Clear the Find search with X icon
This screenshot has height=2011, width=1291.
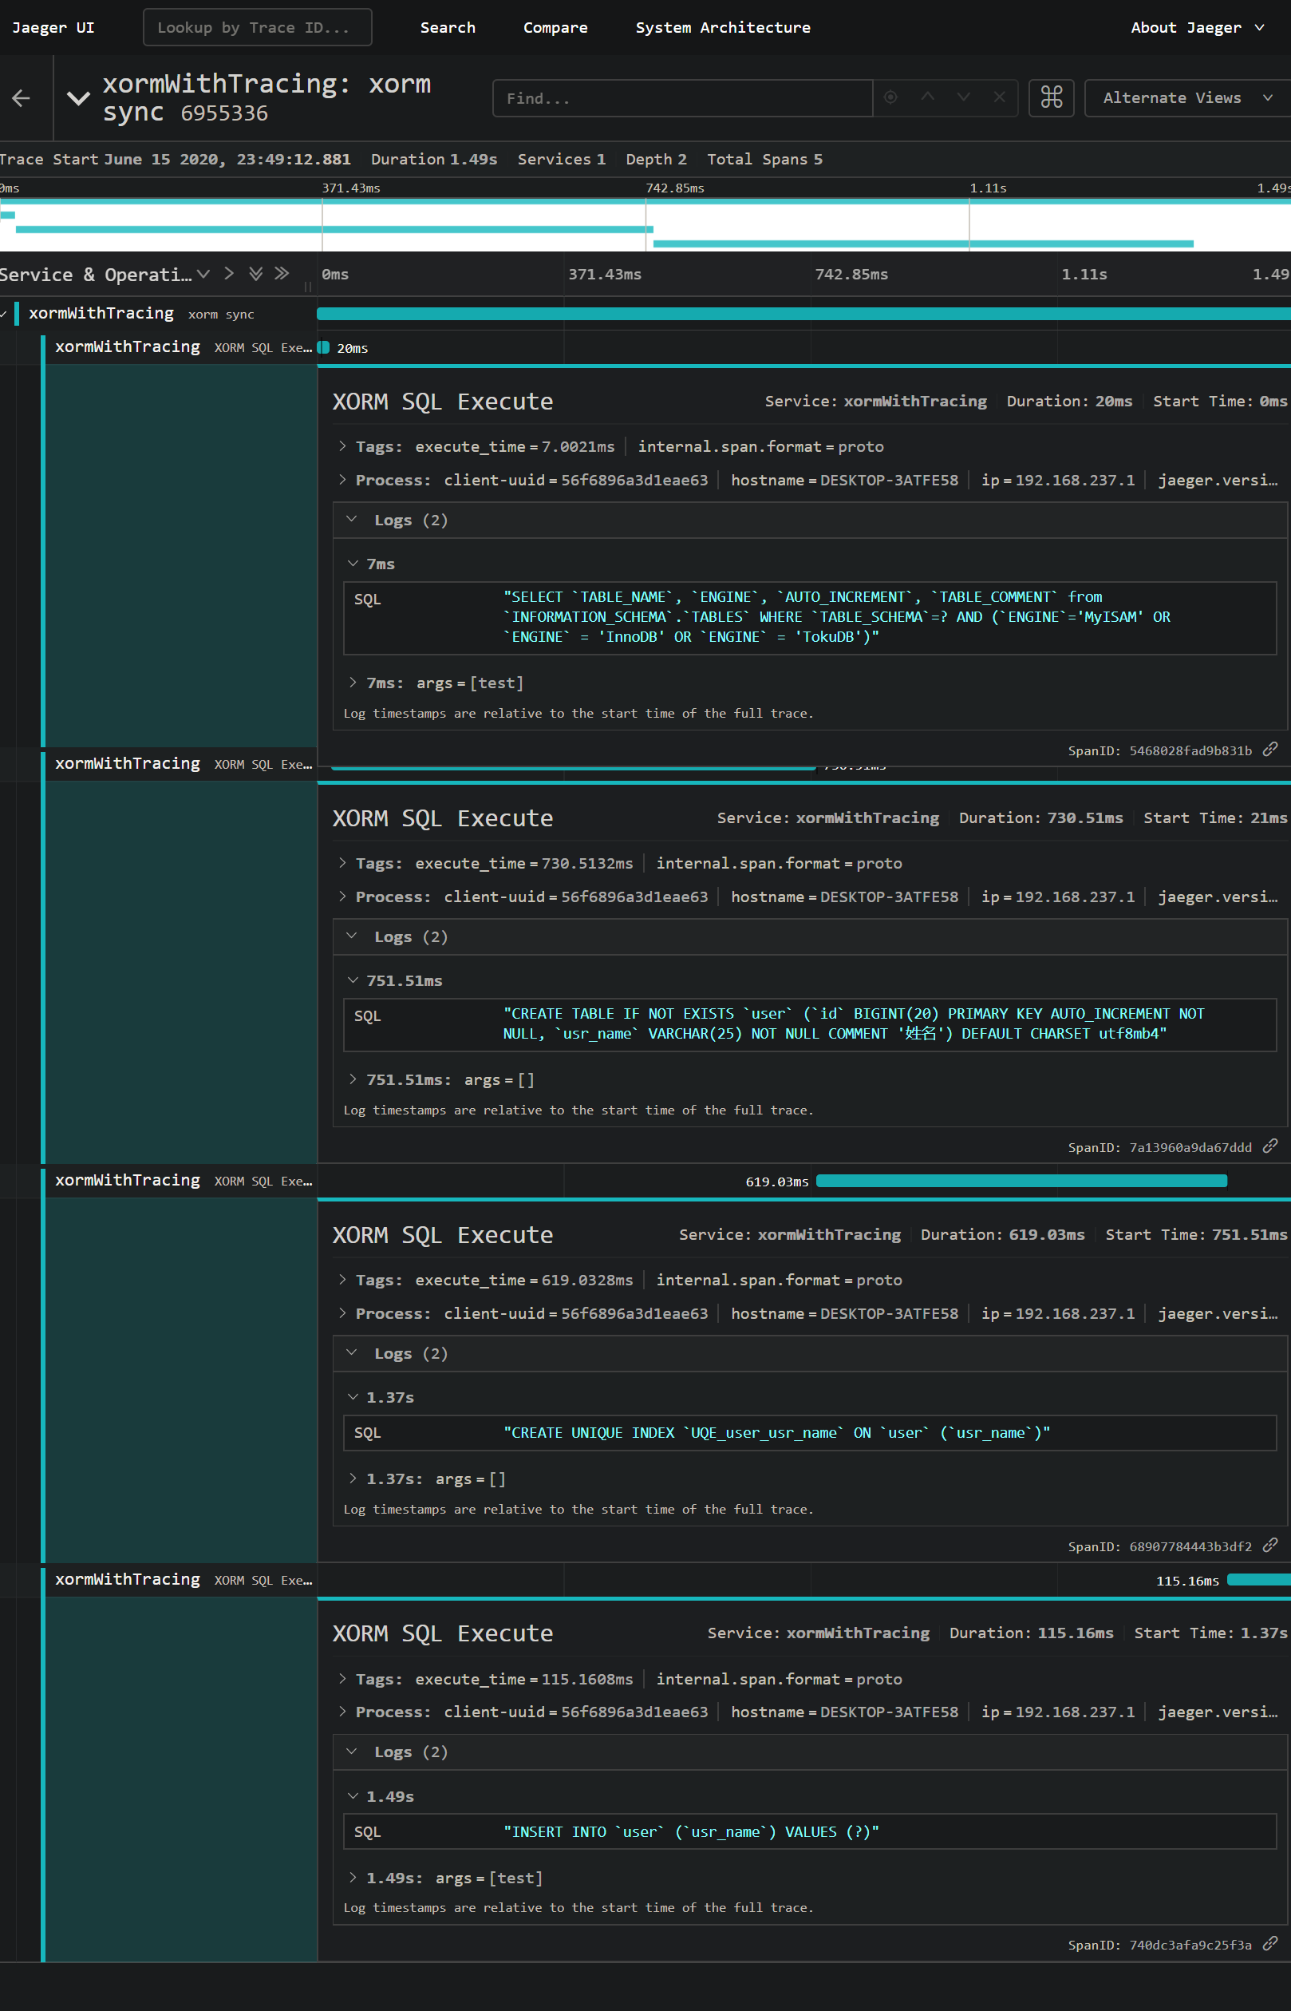[x=999, y=97]
